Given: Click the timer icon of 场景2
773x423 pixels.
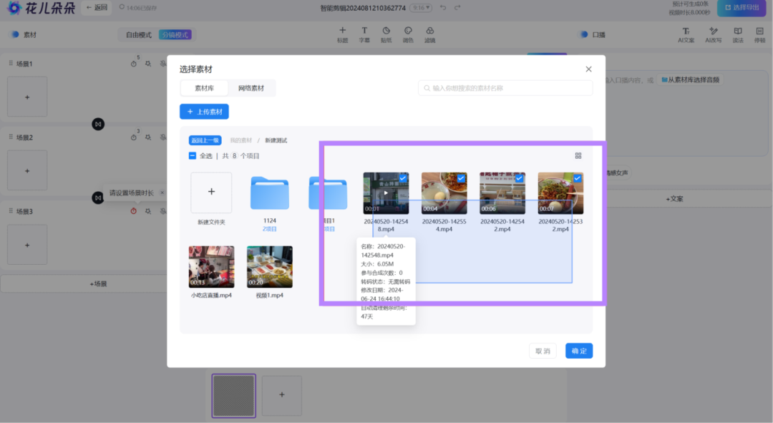Looking at the screenshot, I should 134,137.
